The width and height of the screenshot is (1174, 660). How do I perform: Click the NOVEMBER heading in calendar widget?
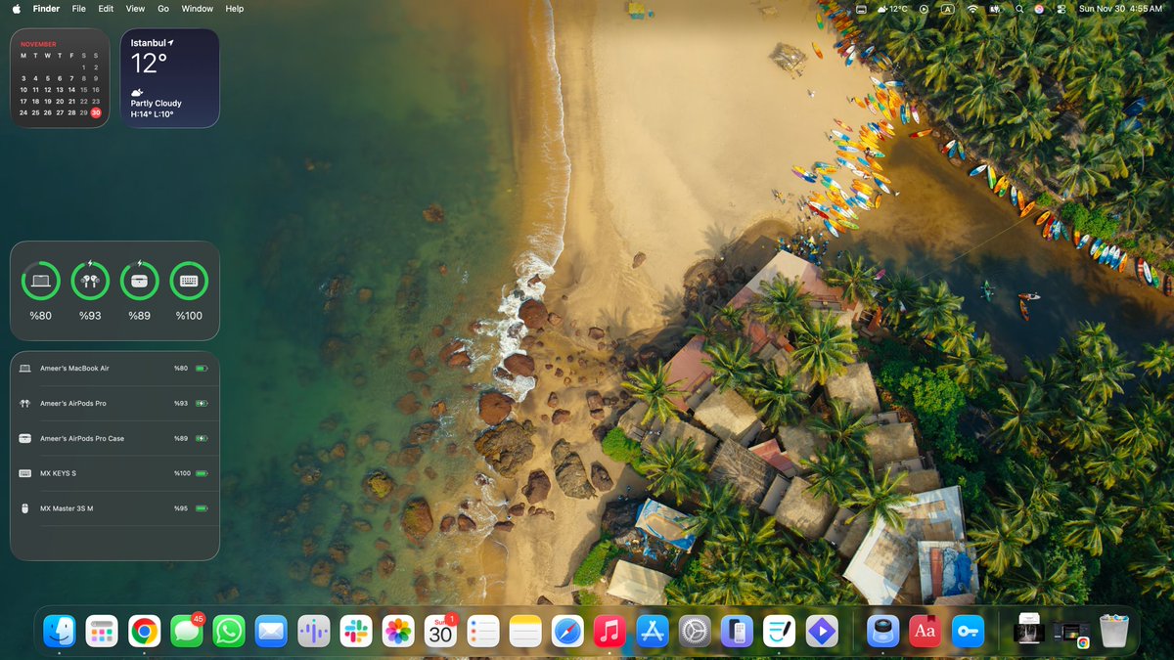coord(38,44)
